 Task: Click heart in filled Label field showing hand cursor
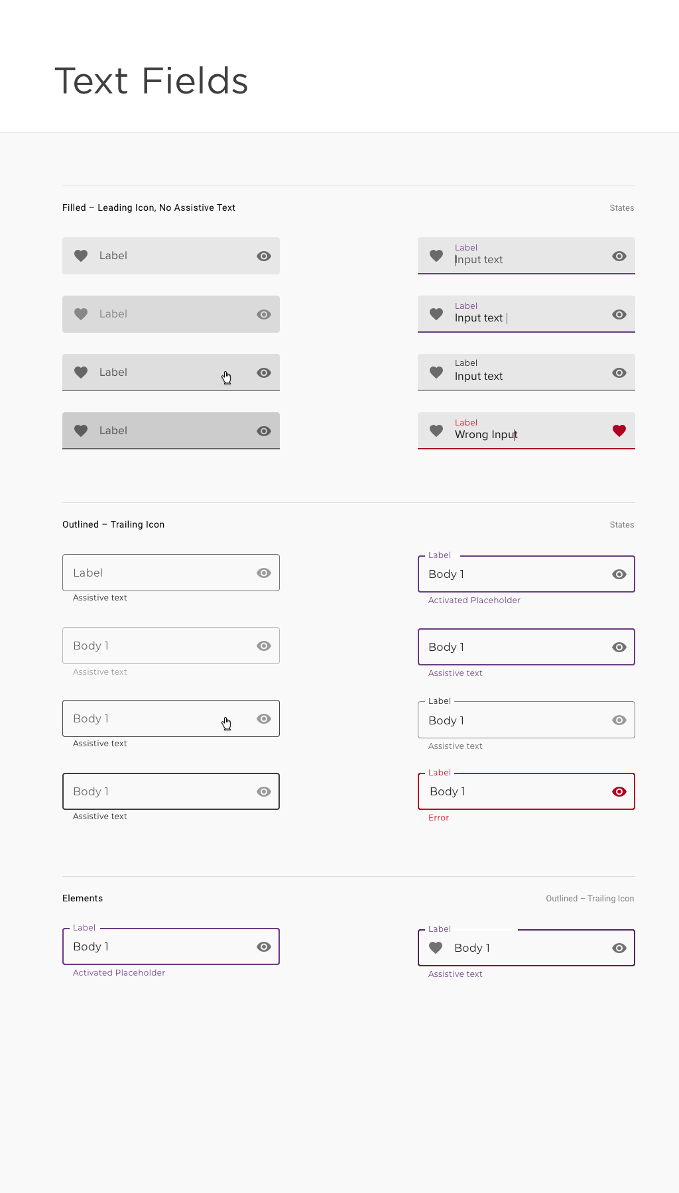tap(81, 372)
